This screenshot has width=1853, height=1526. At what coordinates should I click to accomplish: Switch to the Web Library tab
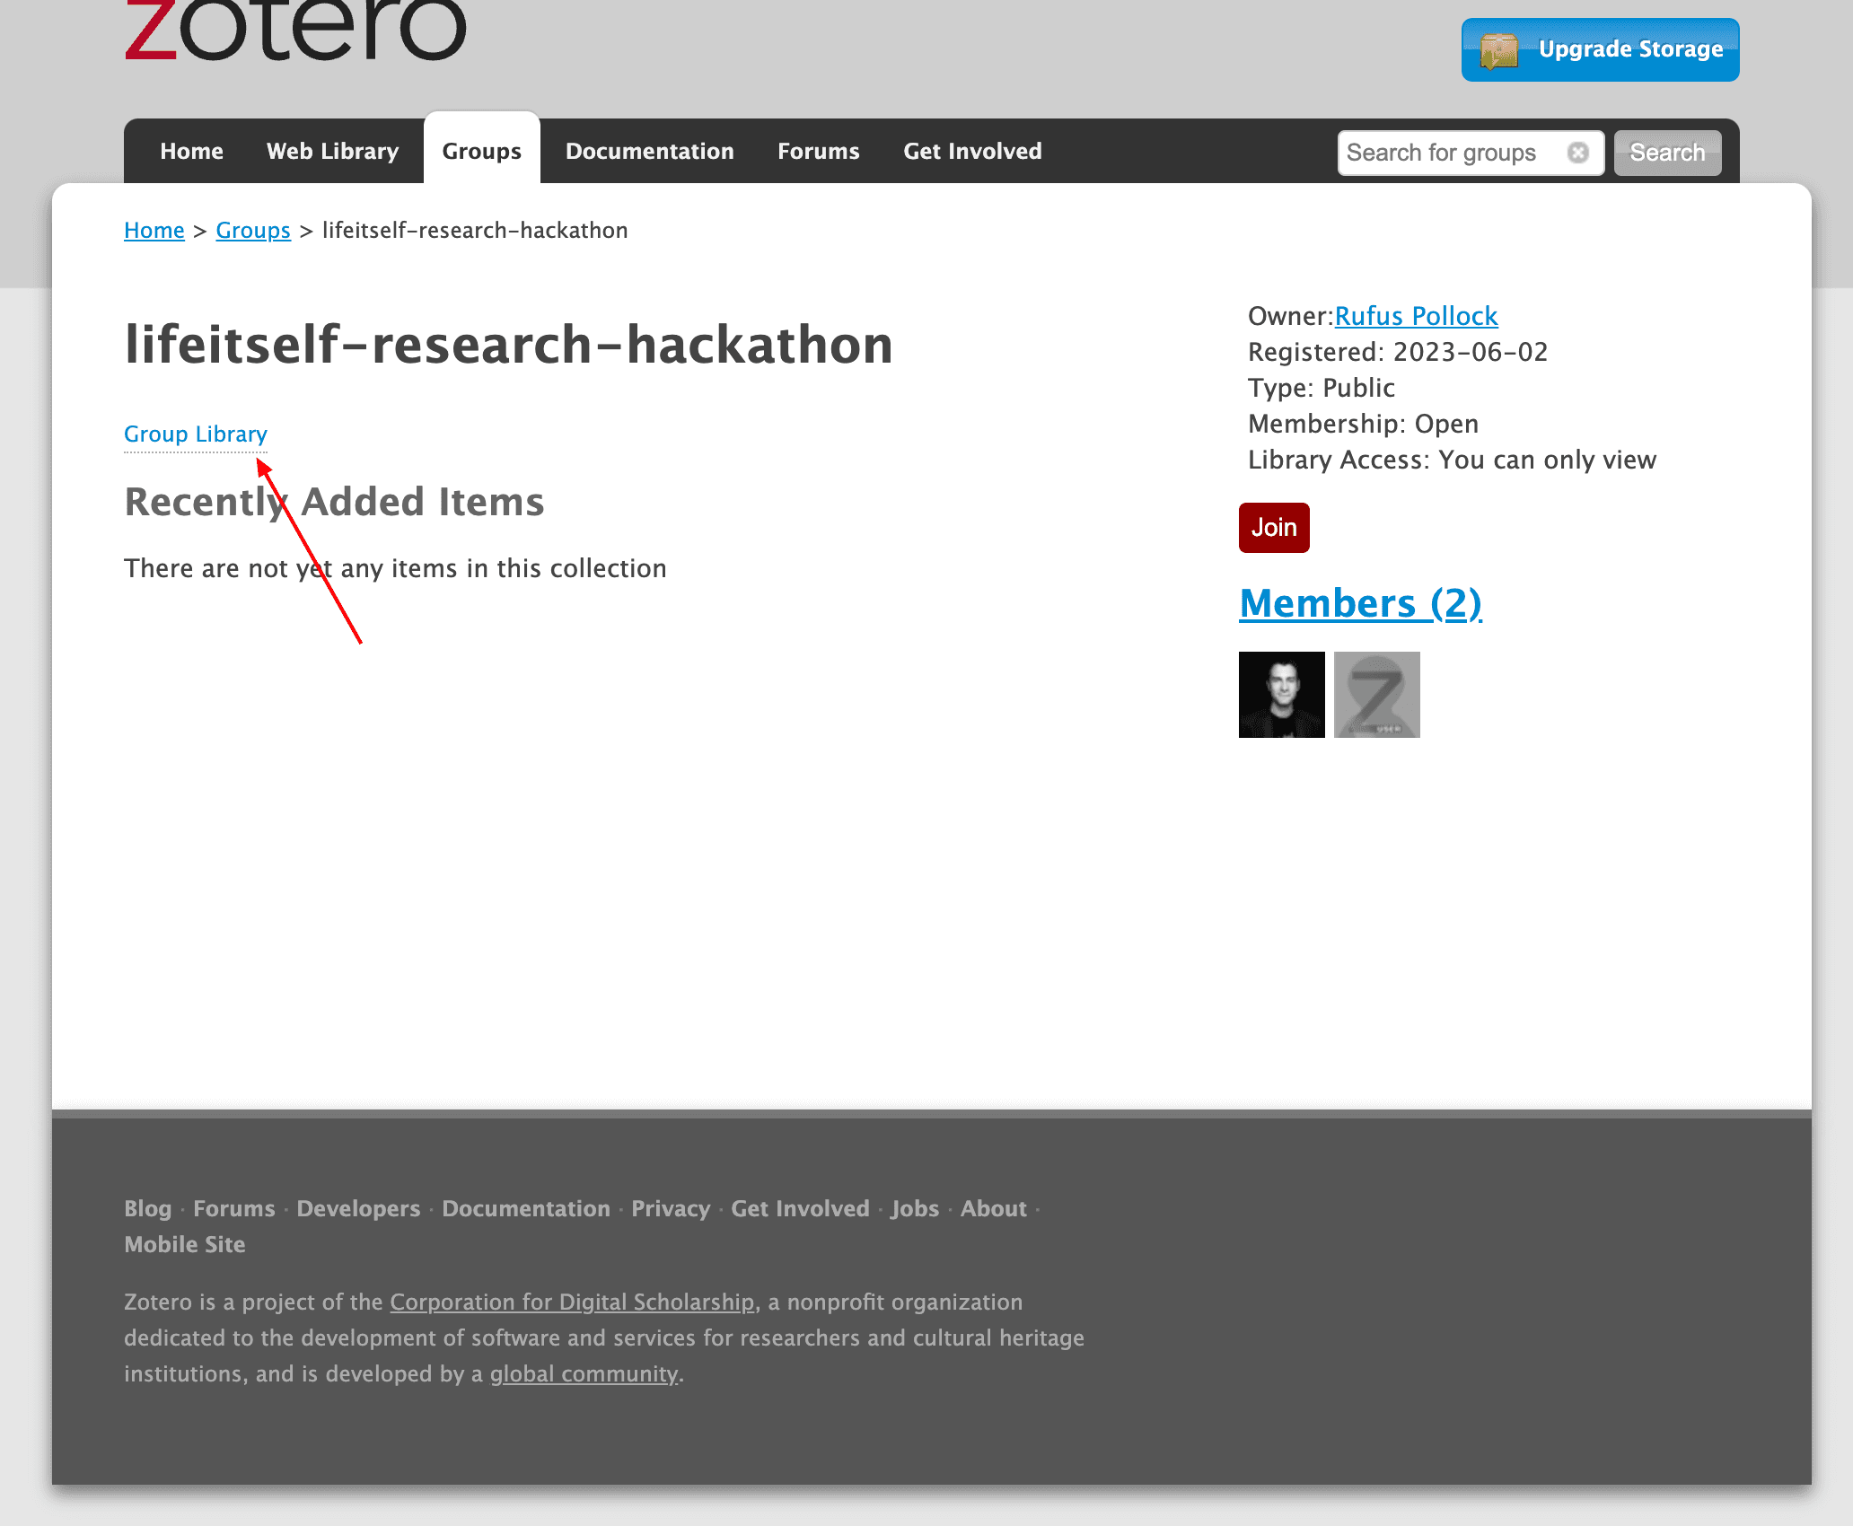tap(332, 151)
